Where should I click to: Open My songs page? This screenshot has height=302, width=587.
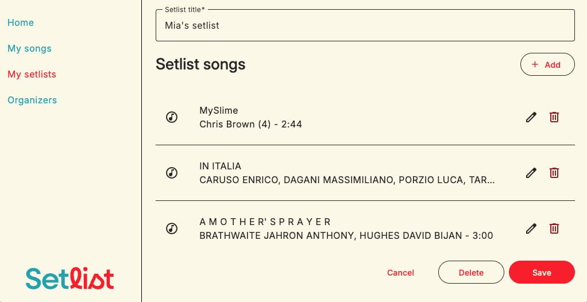click(x=29, y=49)
